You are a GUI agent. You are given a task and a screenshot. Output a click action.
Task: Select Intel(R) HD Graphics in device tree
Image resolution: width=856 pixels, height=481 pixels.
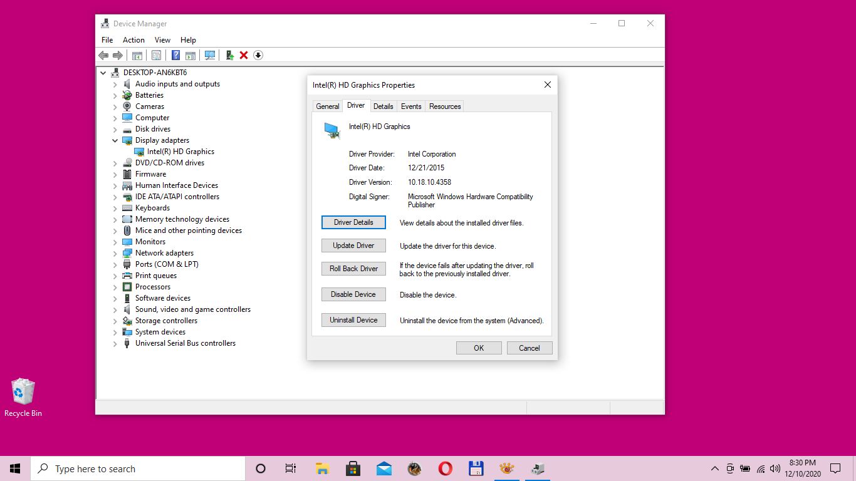(x=180, y=152)
